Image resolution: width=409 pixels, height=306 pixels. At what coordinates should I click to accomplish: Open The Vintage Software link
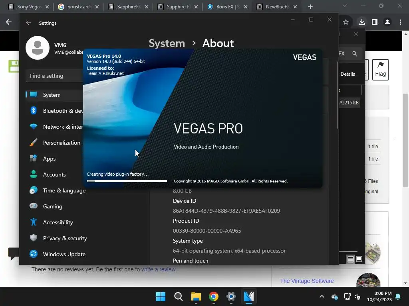(307, 281)
